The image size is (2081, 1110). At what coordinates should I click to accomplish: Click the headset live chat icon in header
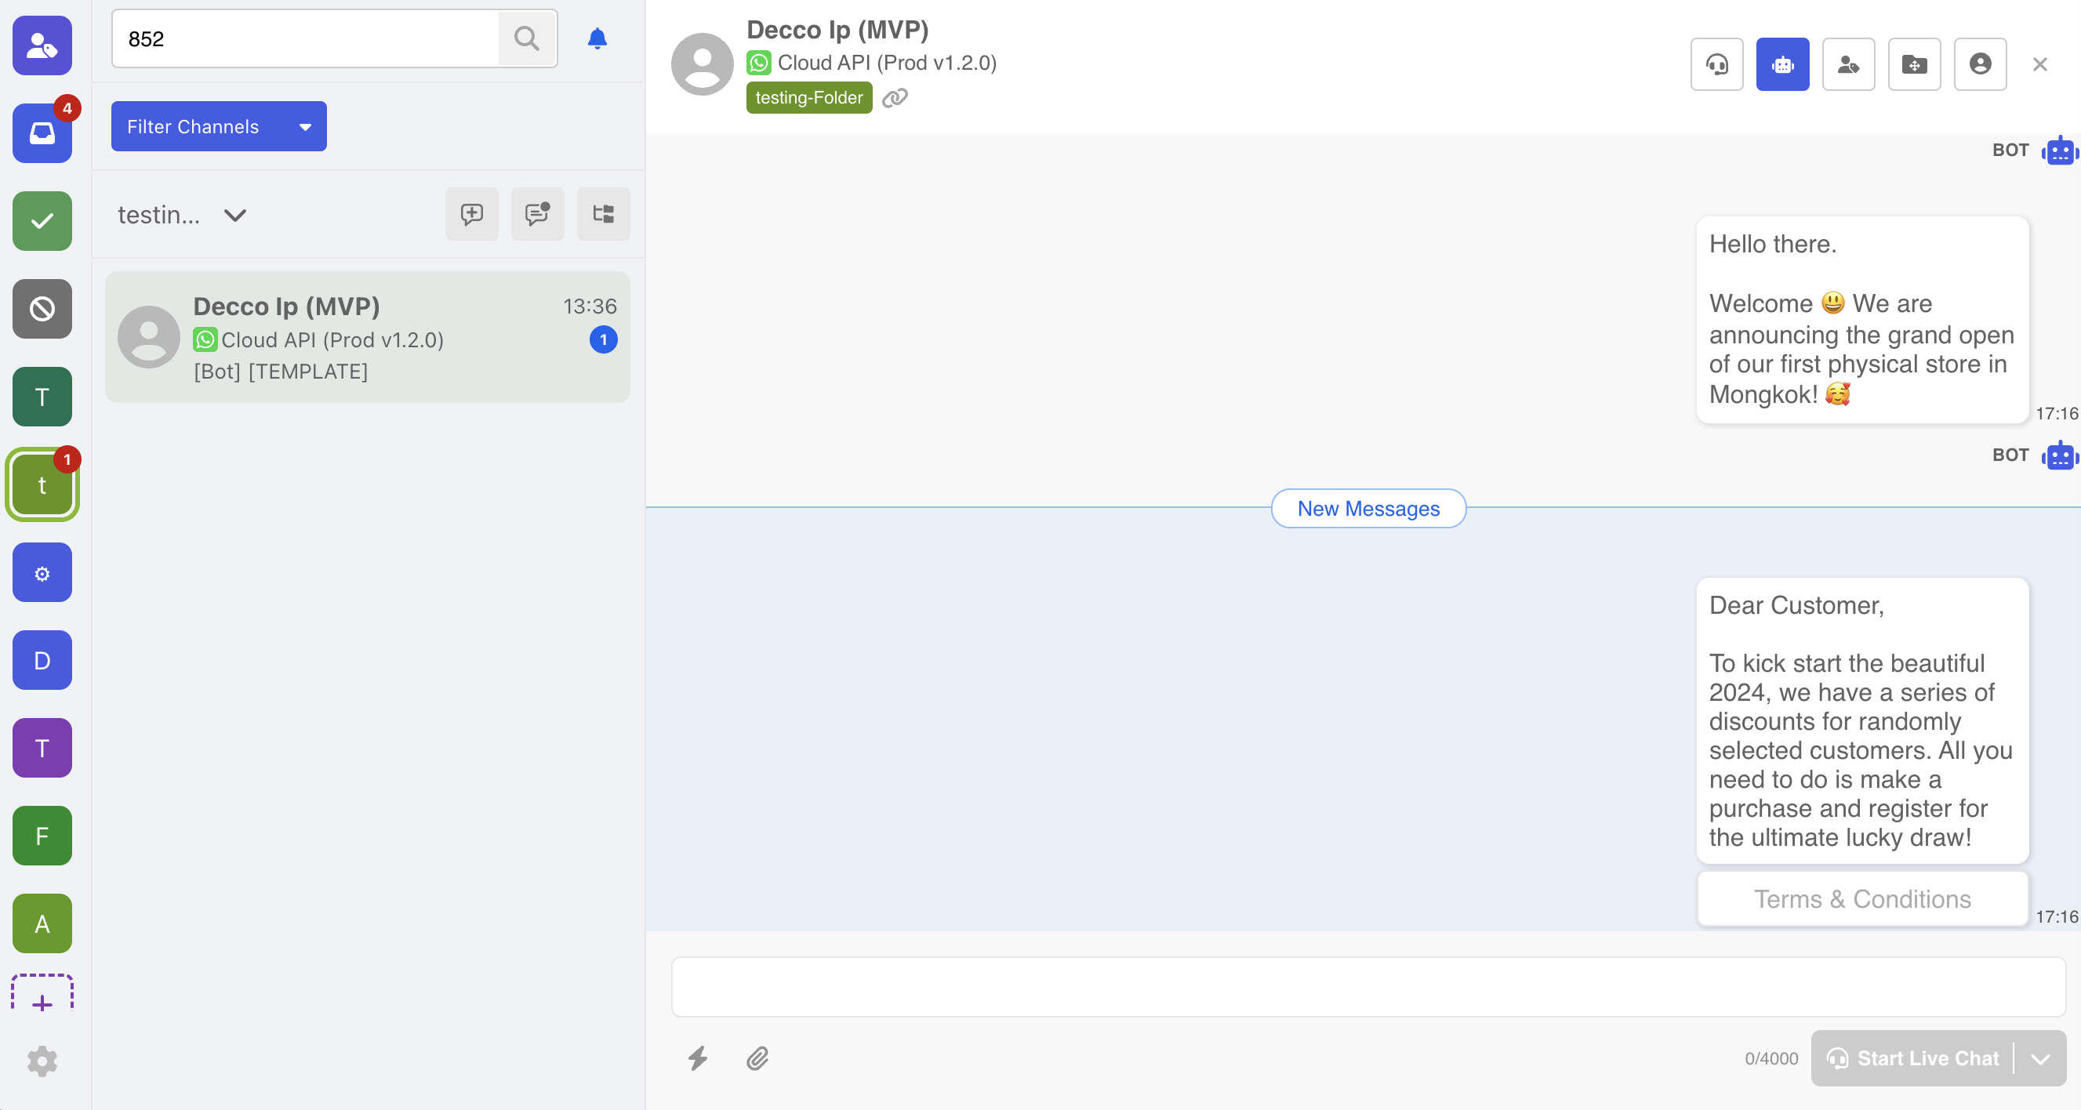(1716, 63)
